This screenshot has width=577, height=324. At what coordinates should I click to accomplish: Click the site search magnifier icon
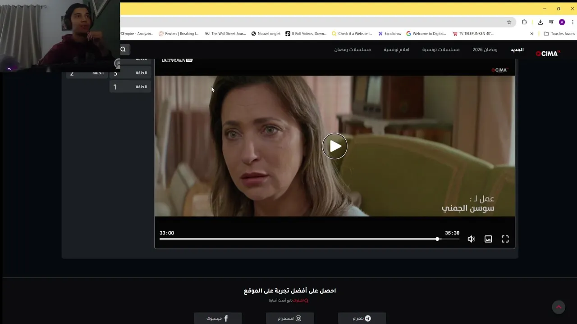tap(123, 49)
